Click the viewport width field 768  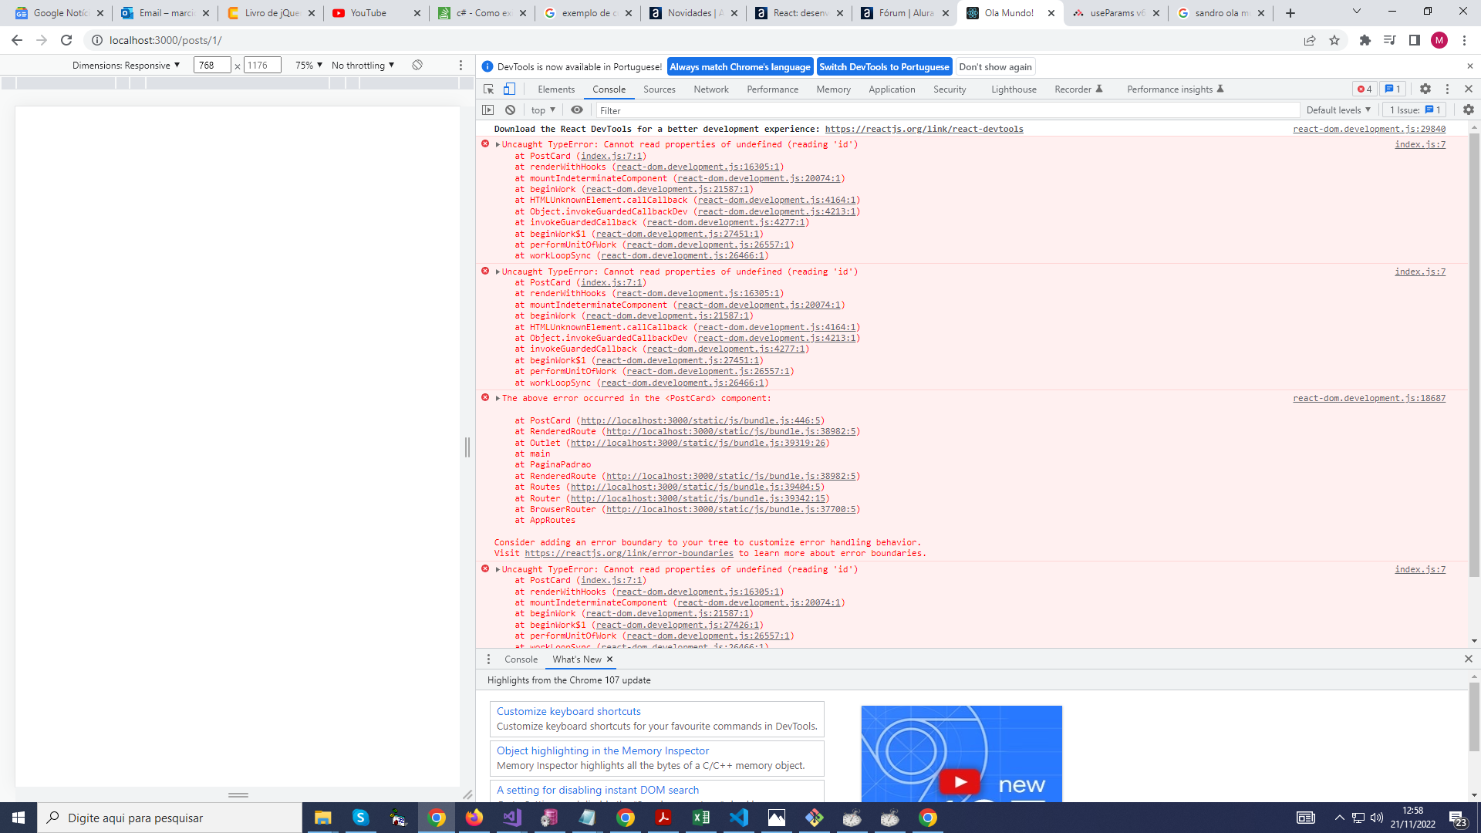(212, 66)
